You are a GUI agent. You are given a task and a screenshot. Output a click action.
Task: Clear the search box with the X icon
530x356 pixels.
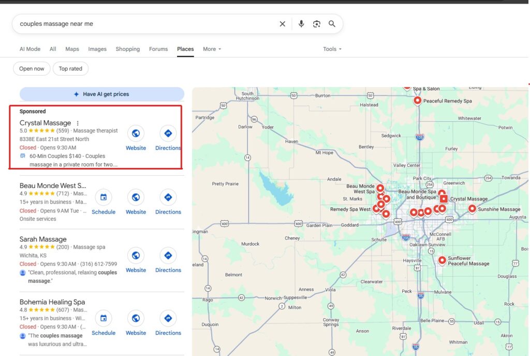click(282, 24)
